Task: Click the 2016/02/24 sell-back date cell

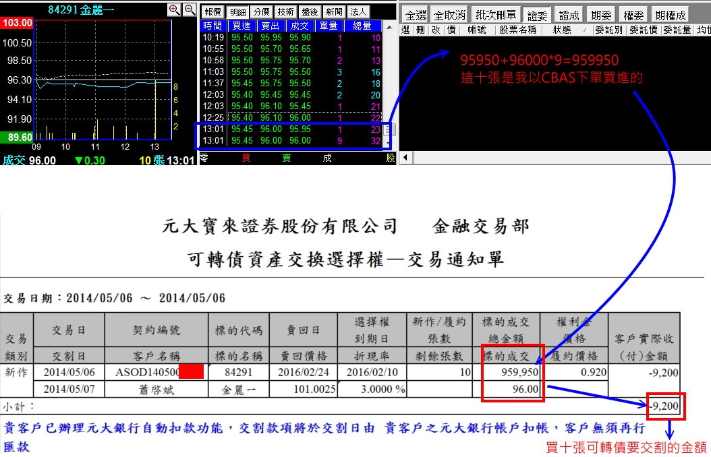Action: point(304,372)
